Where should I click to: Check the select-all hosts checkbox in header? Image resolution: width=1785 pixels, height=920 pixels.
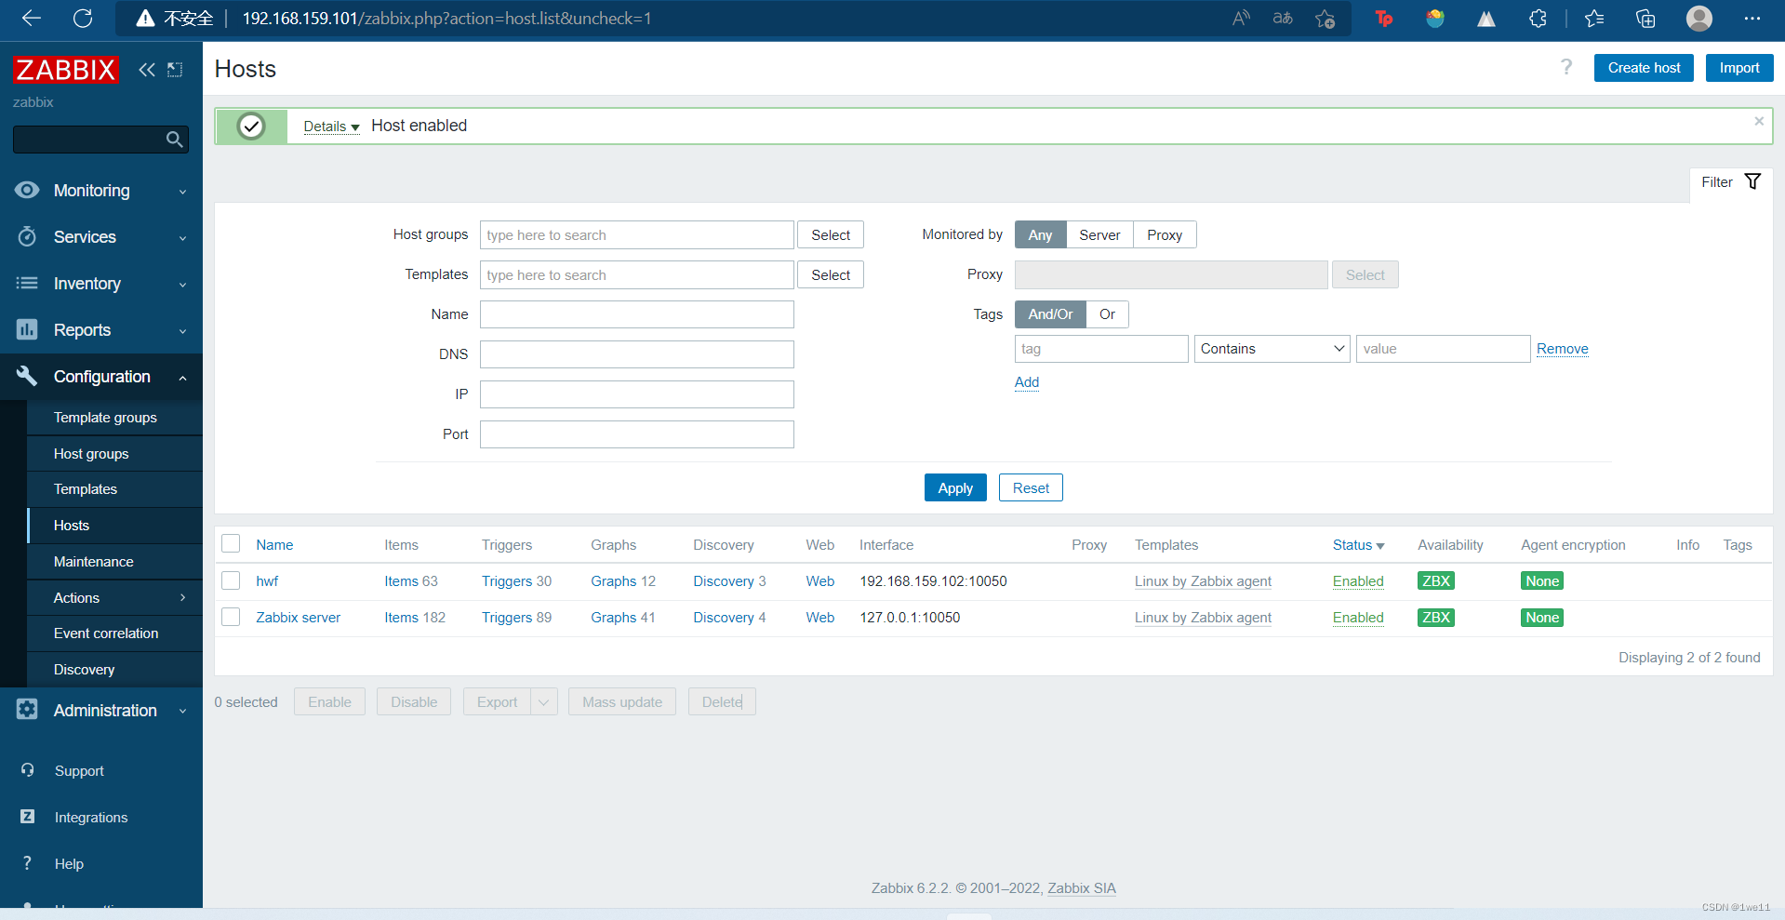[232, 544]
